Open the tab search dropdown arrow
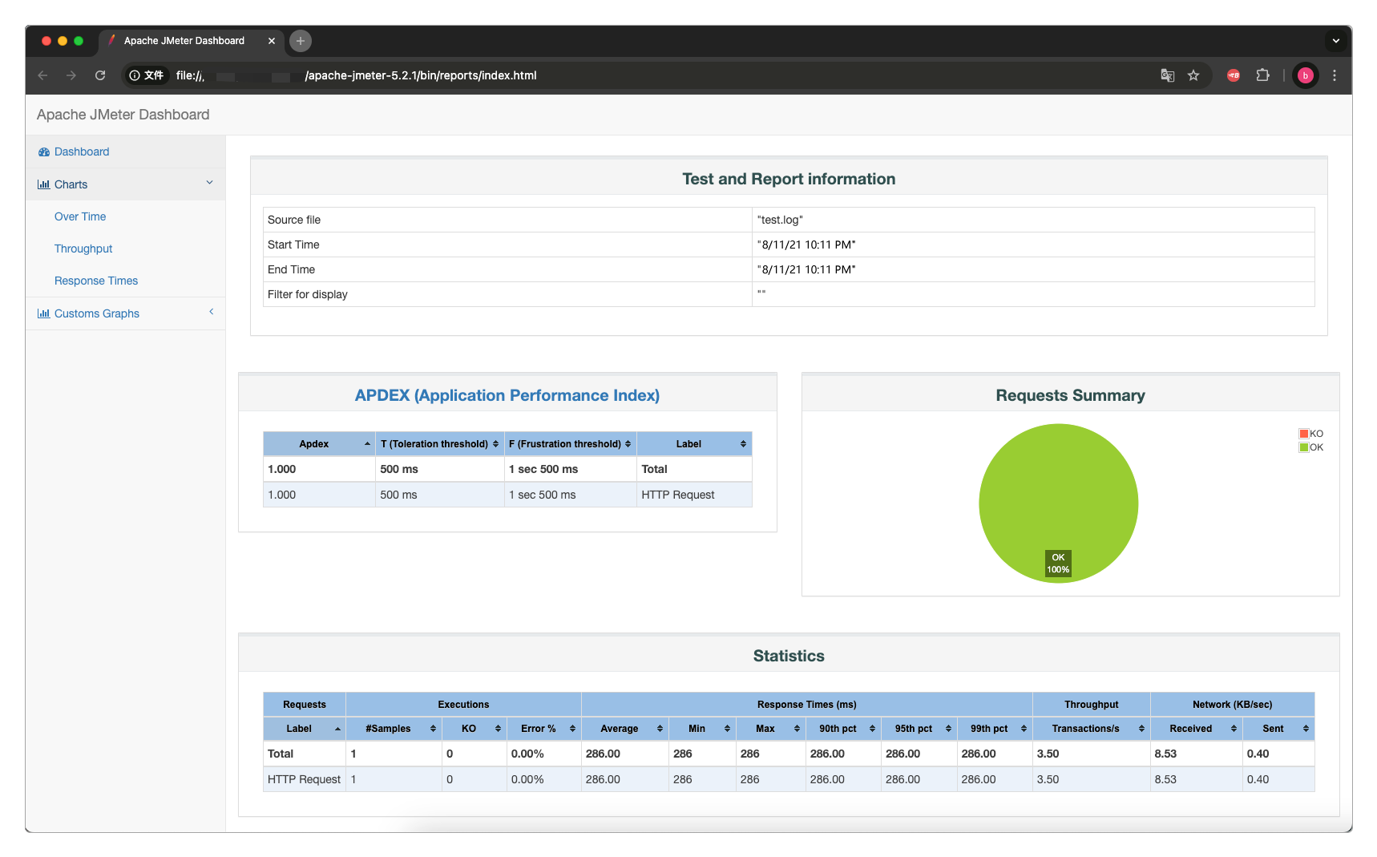The height and width of the screenshot is (857, 1377). click(1335, 41)
